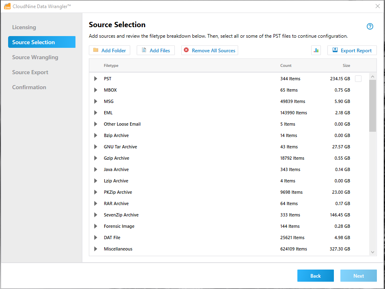
Task: Click the Back button
Action: [316, 276]
